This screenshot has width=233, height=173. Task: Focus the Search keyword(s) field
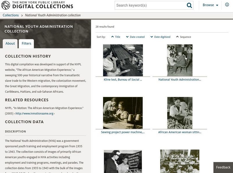click(x=150, y=5)
